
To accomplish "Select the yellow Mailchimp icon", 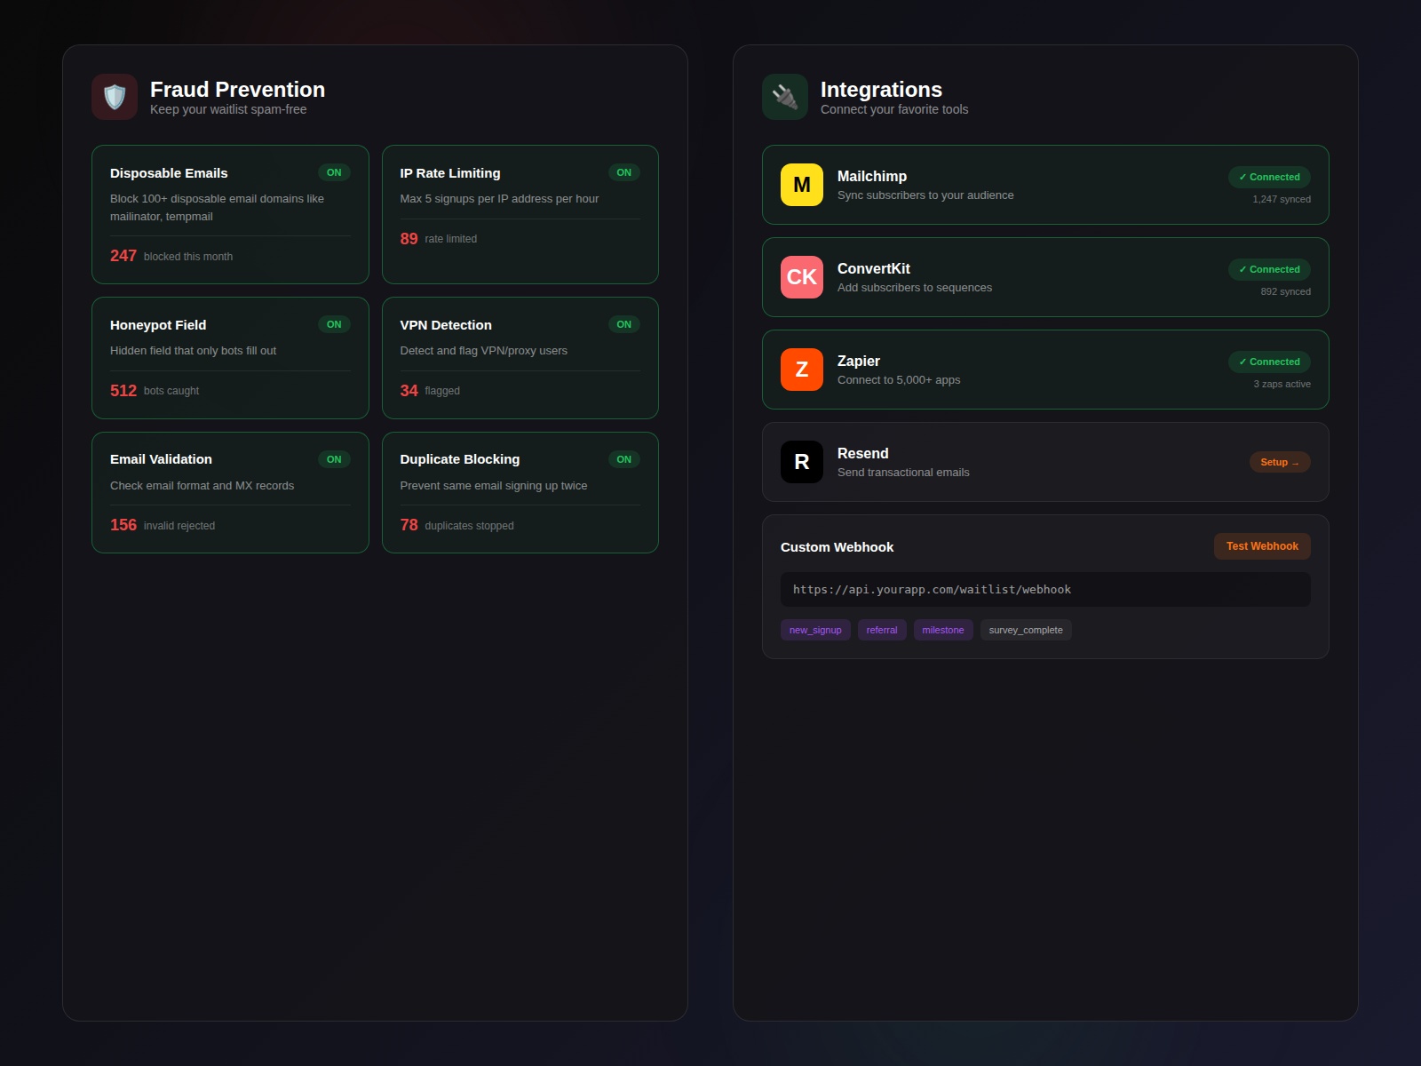I will 802,185.
